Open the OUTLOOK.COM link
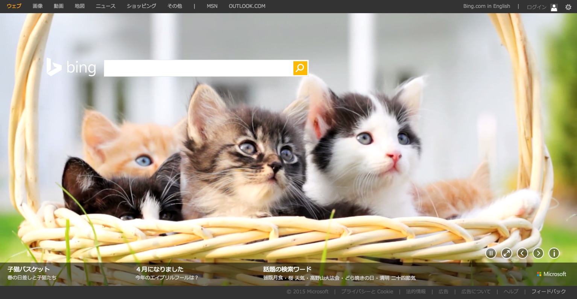The width and height of the screenshot is (577, 299). pyautogui.click(x=247, y=6)
